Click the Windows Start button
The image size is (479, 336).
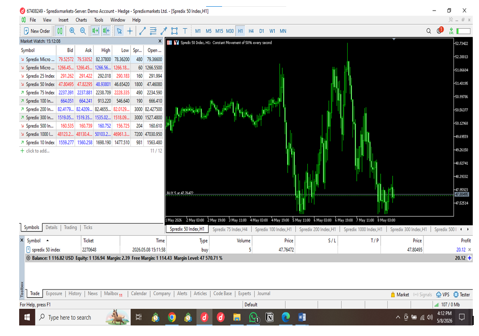tap(27, 317)
